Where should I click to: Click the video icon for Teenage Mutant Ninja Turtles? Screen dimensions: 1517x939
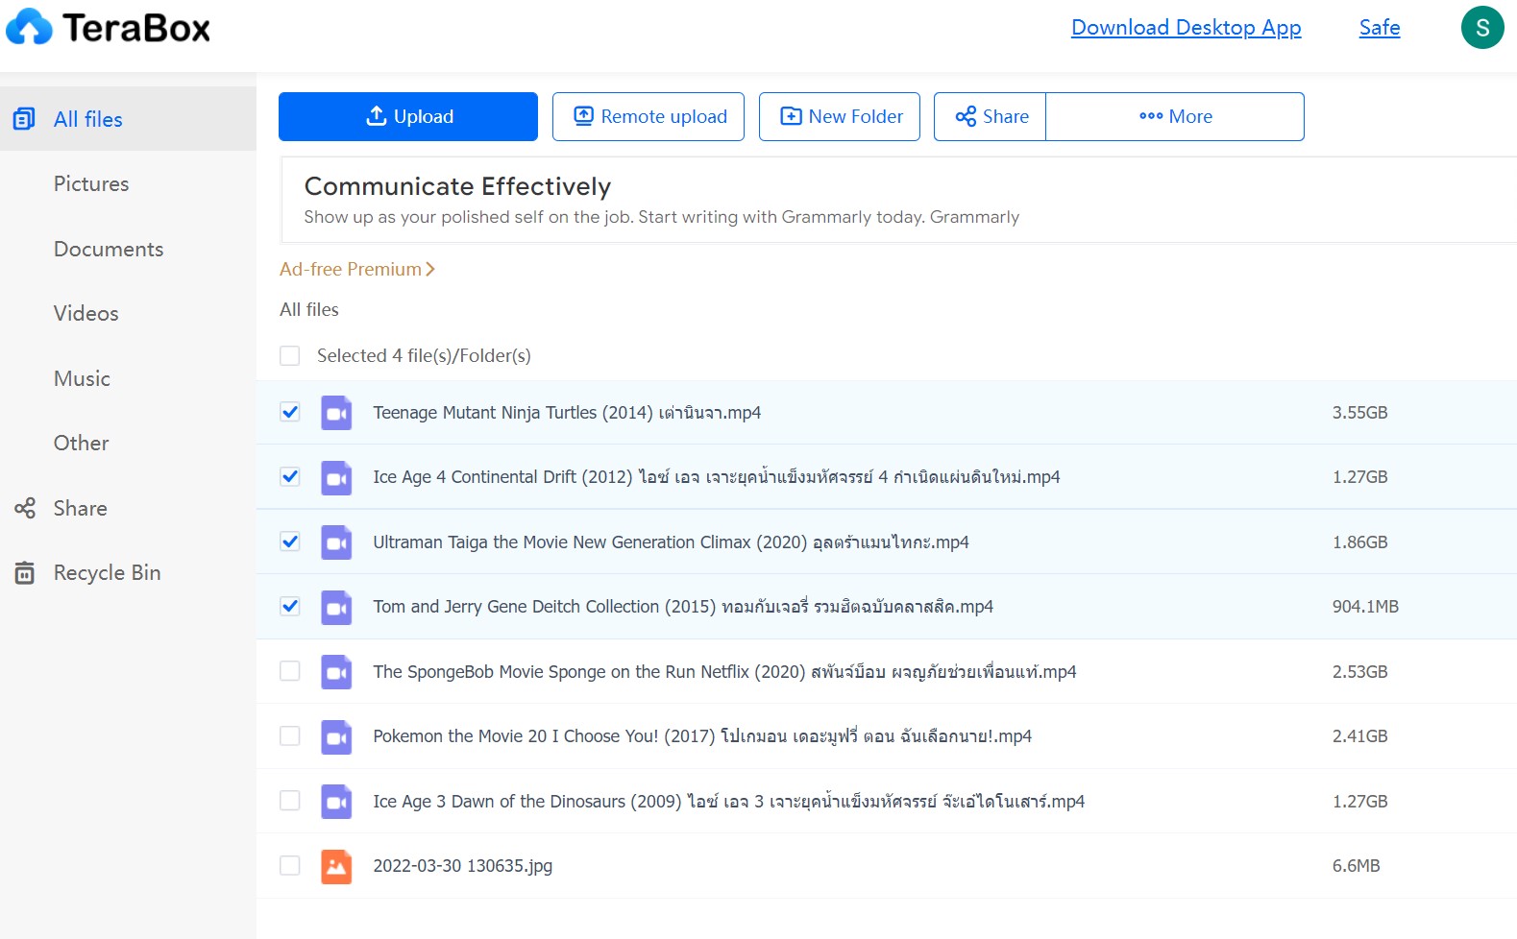336,413
